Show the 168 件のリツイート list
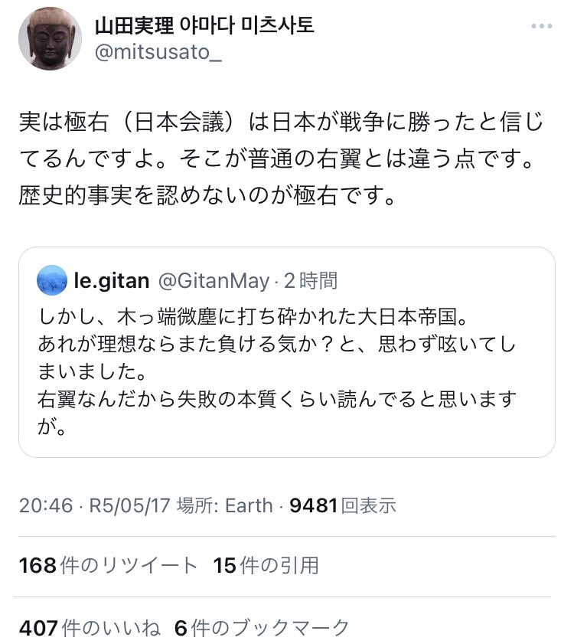Viewport: 574px width, 644px height. point(108,566)
